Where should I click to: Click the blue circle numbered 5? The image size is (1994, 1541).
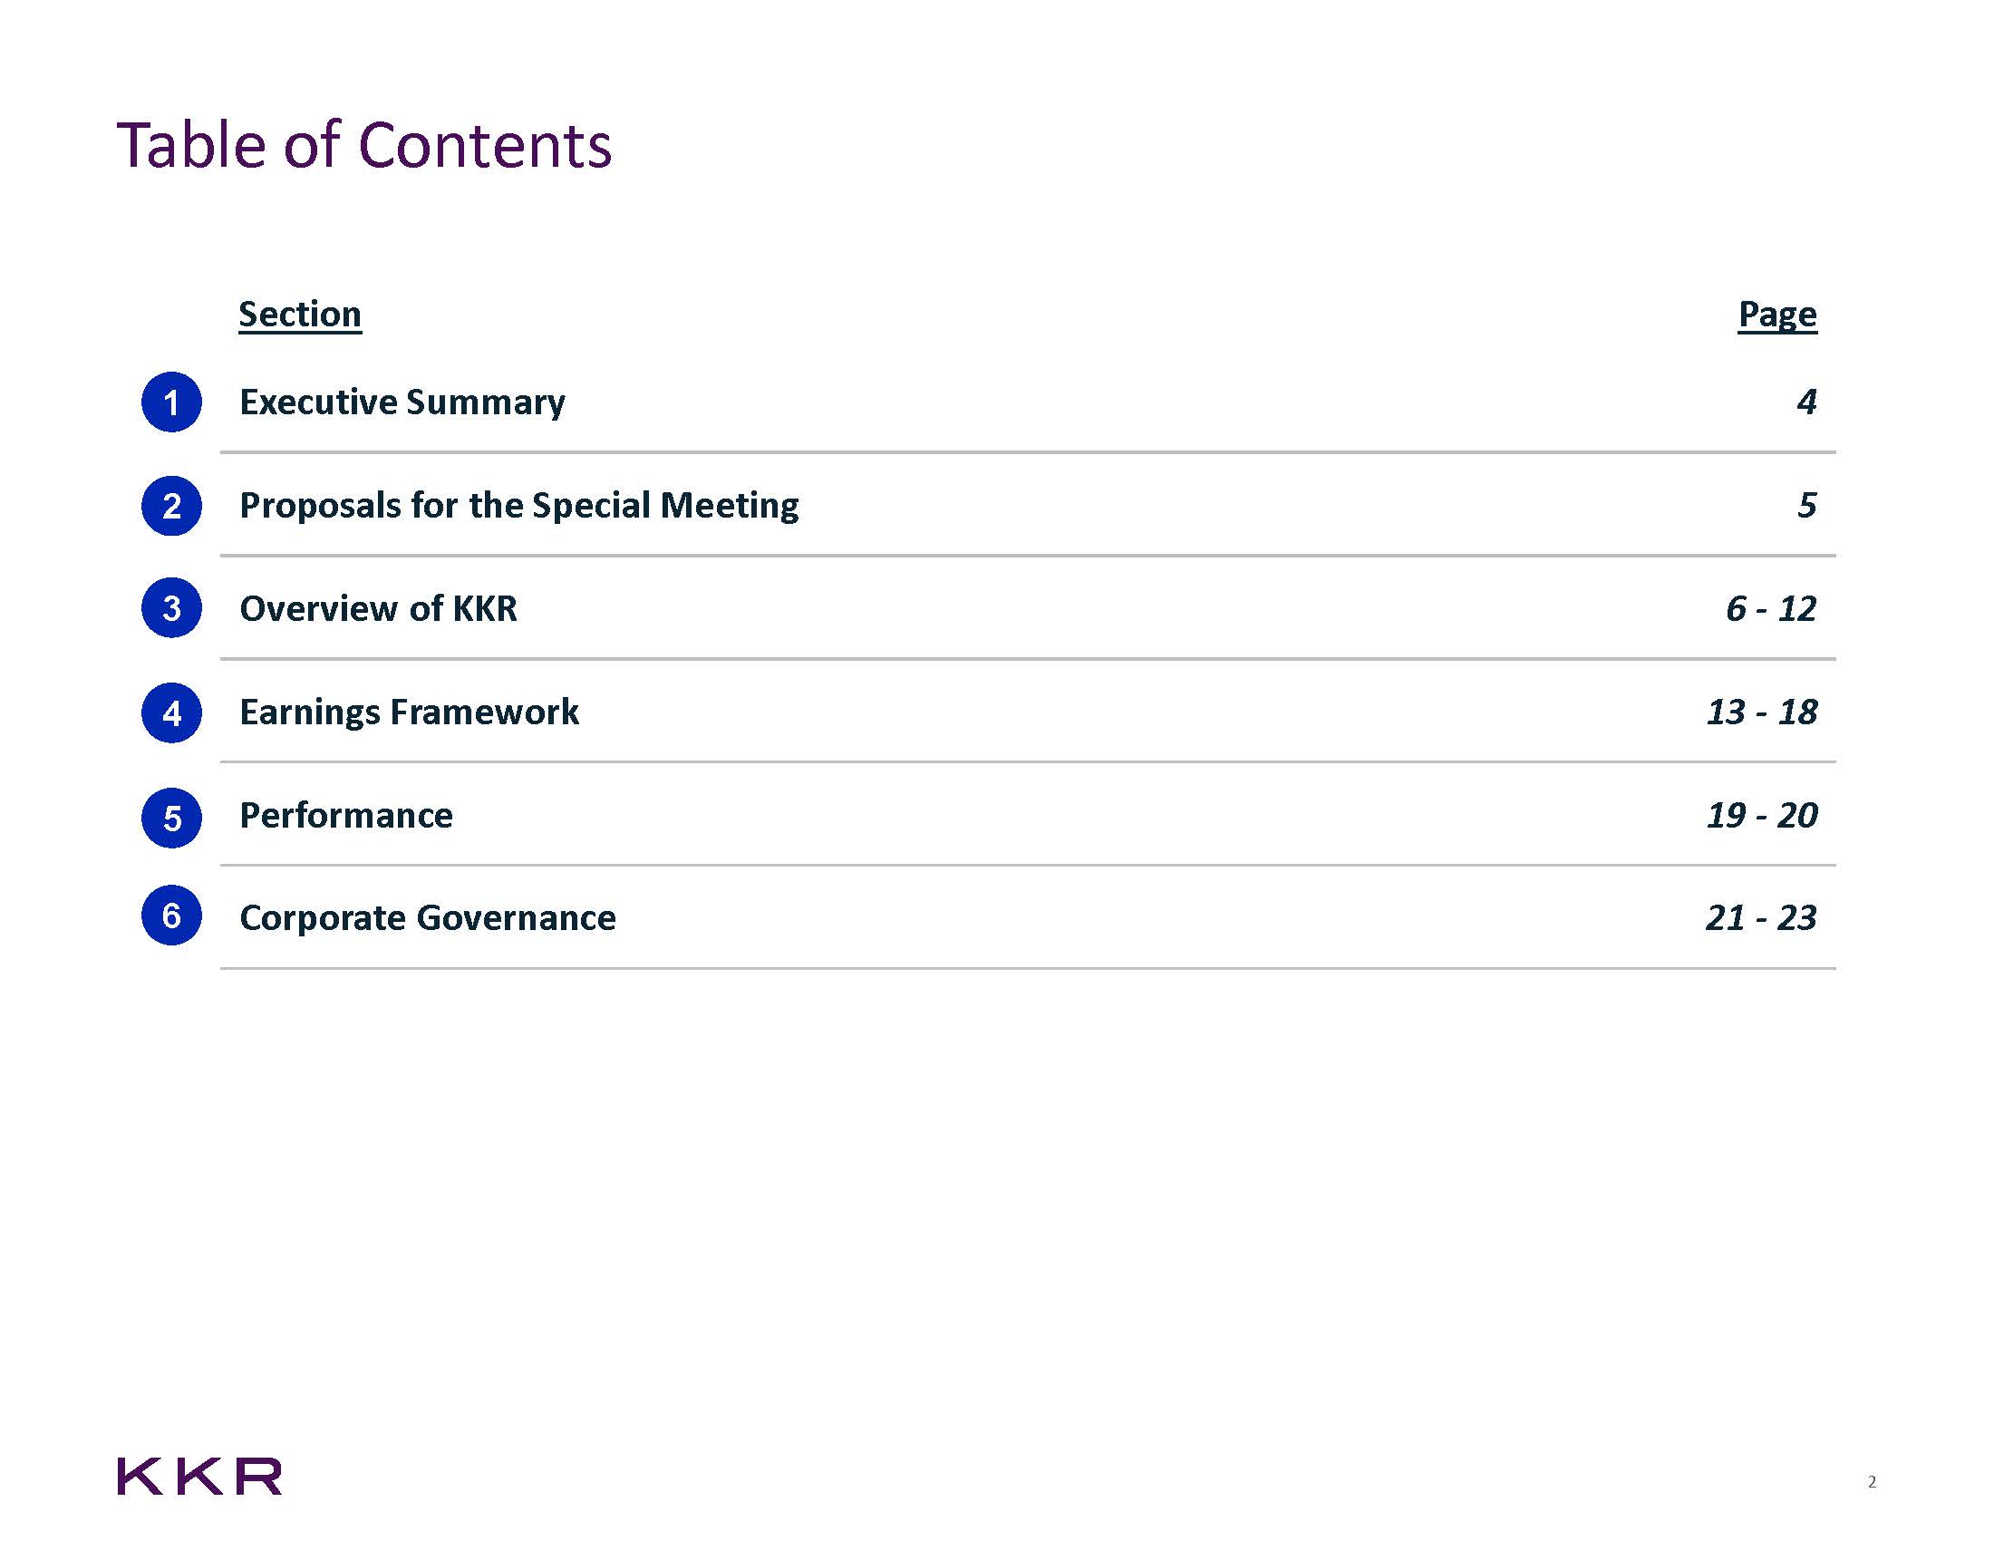click(x=171, y=818)
